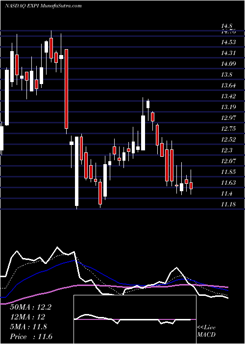The image size is (245, 344).
Task: Select the 14.53 price axis label
Action: point(228,42)
